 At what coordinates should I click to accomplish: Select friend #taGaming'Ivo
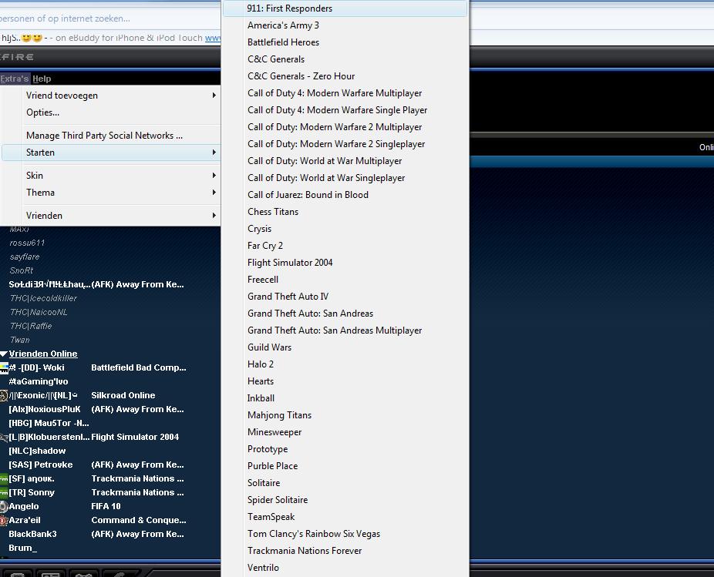39,382
